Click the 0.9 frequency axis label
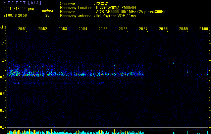Viewport: 211px width, 134px height. [3, 77]
